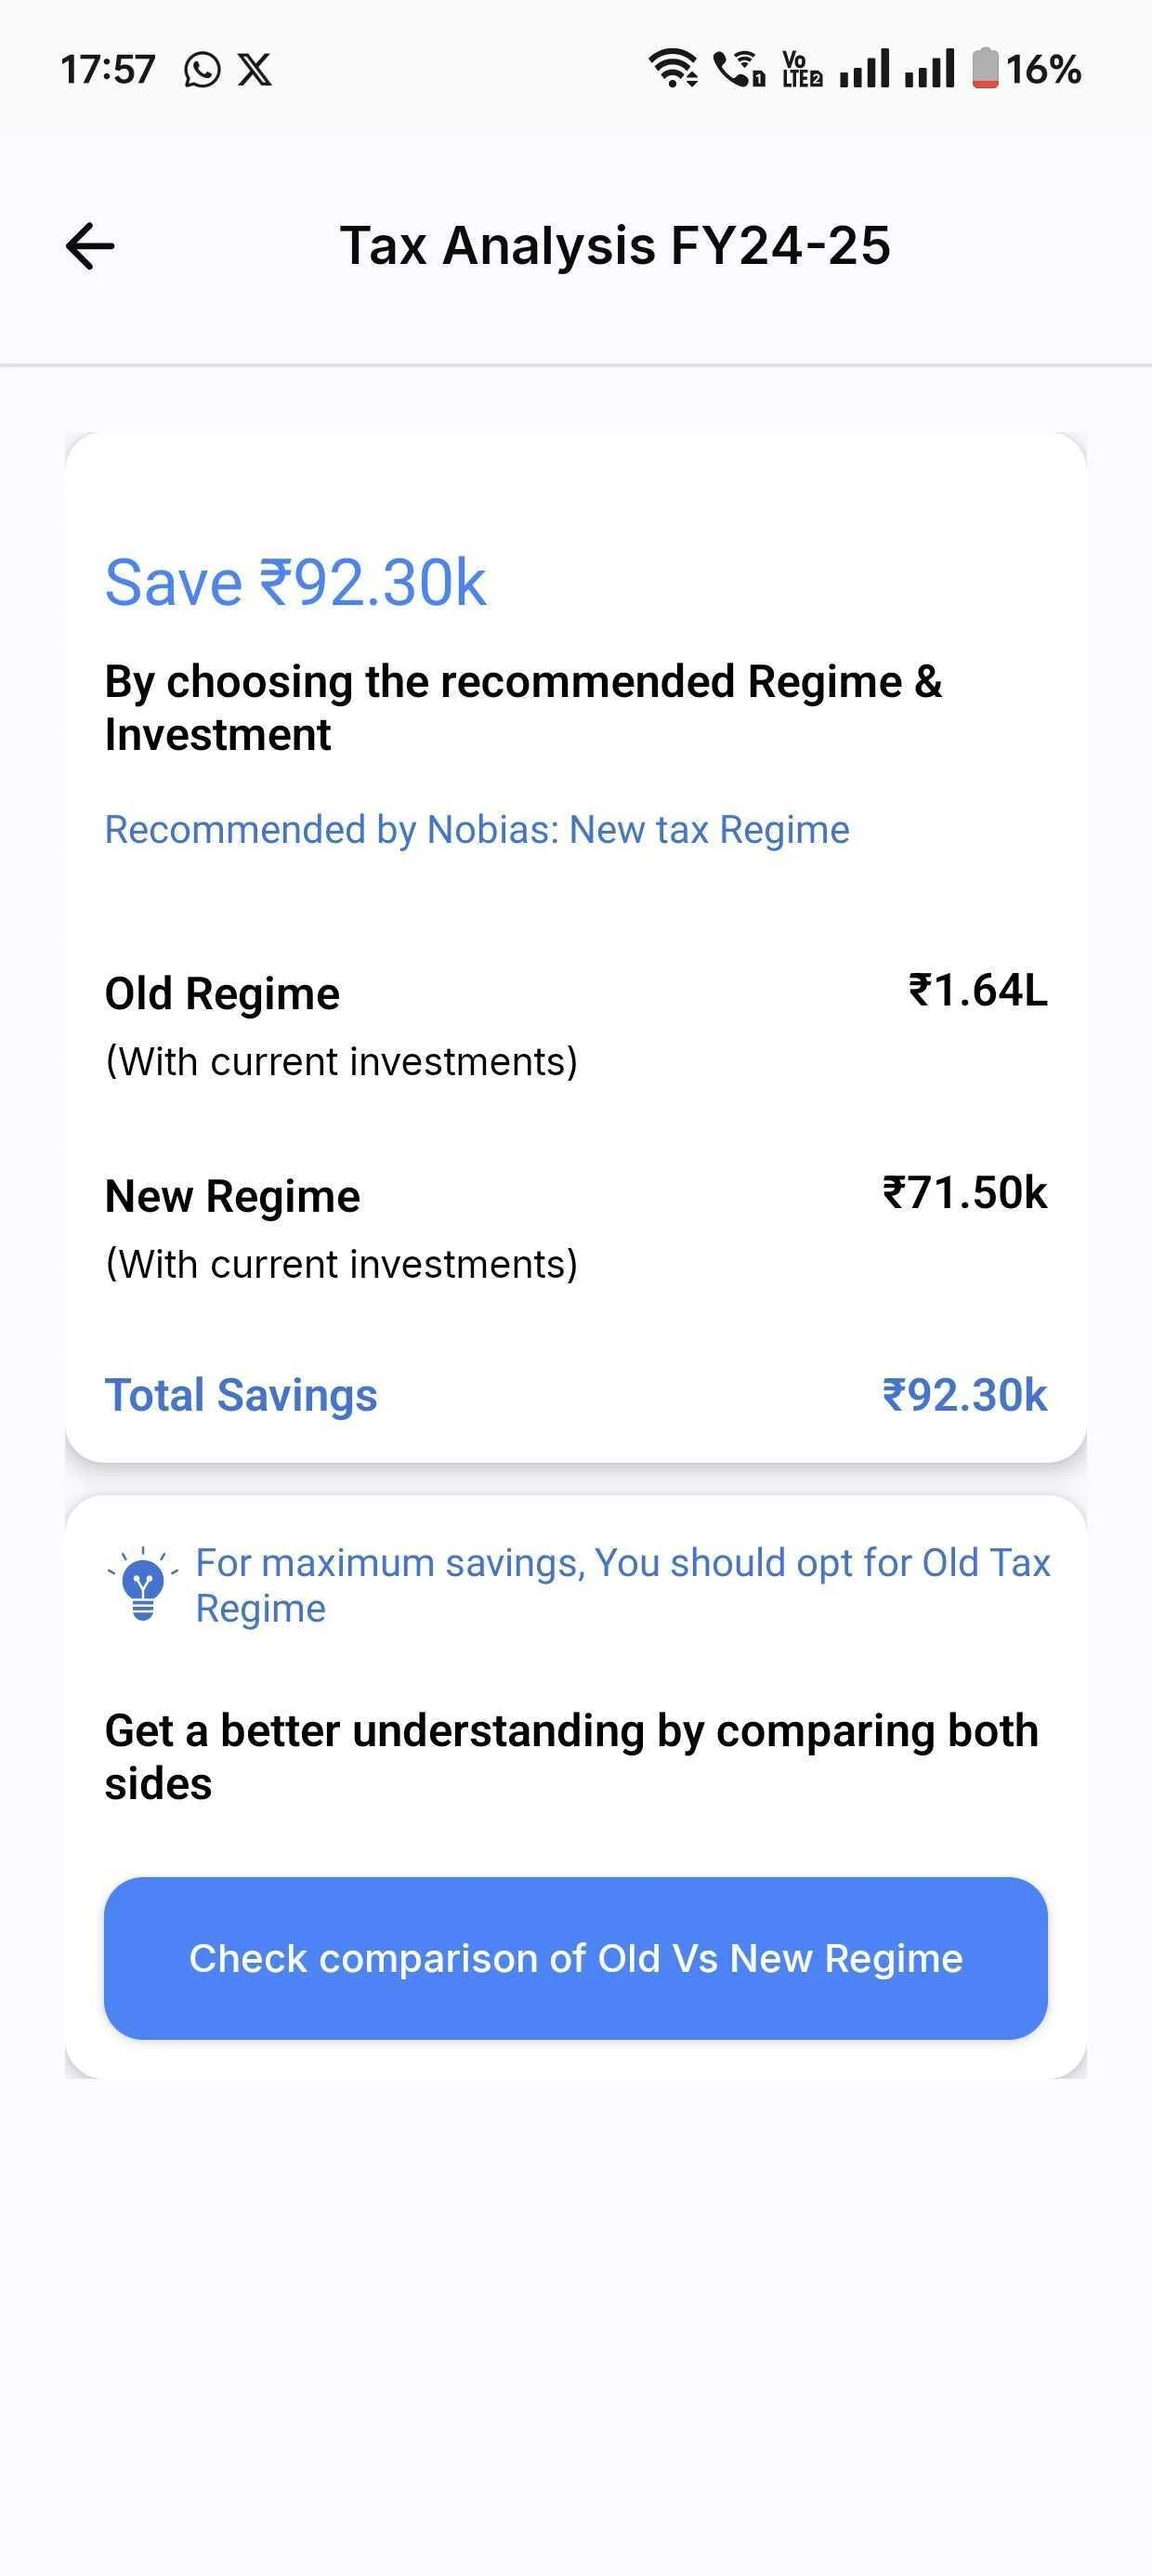Tap the lightbulb tip icon

(x=143, y=1584)
